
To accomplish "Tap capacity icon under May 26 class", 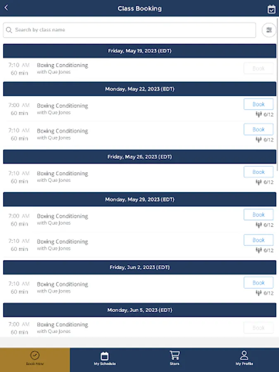I will tap(259, 182).
